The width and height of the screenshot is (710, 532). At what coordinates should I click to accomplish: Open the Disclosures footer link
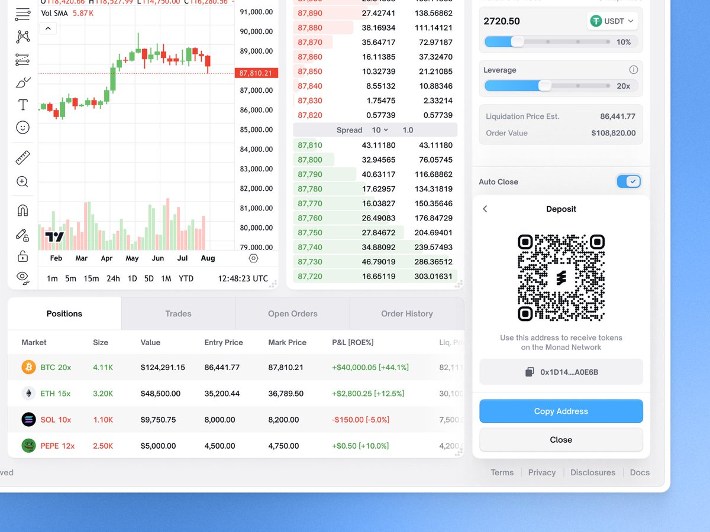point(593,472)
